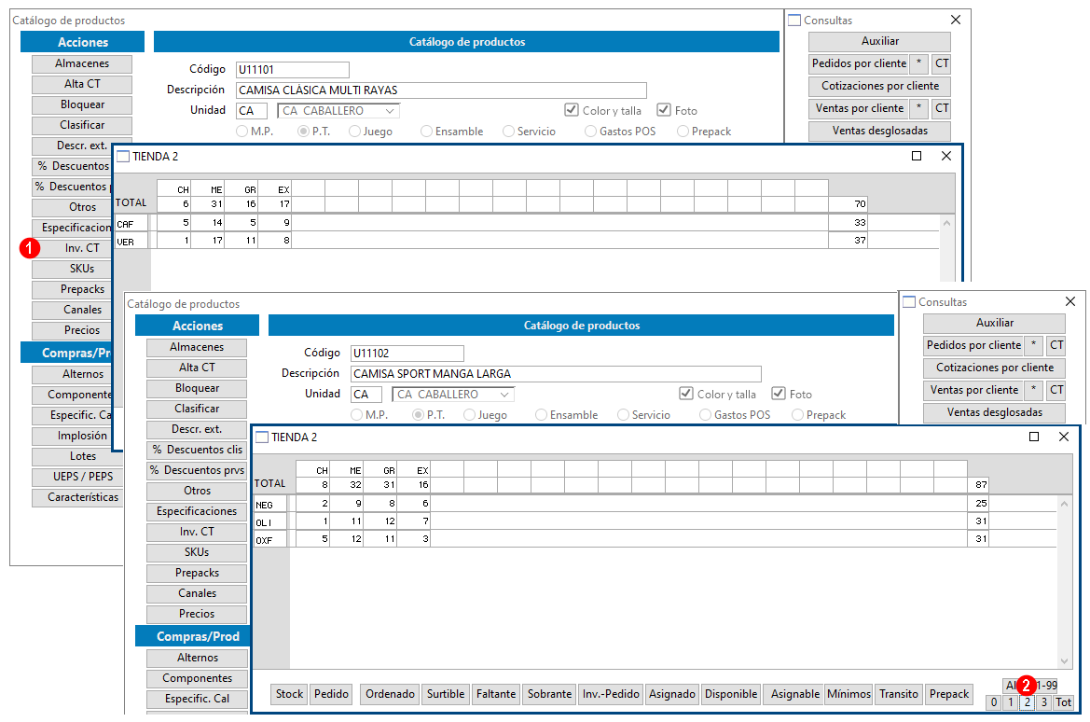Image resolution: width=1090 pixels, height=722 pixels.
Task: Select store 3 button in TIENDA 2
Action: (x=1044, y=702)
